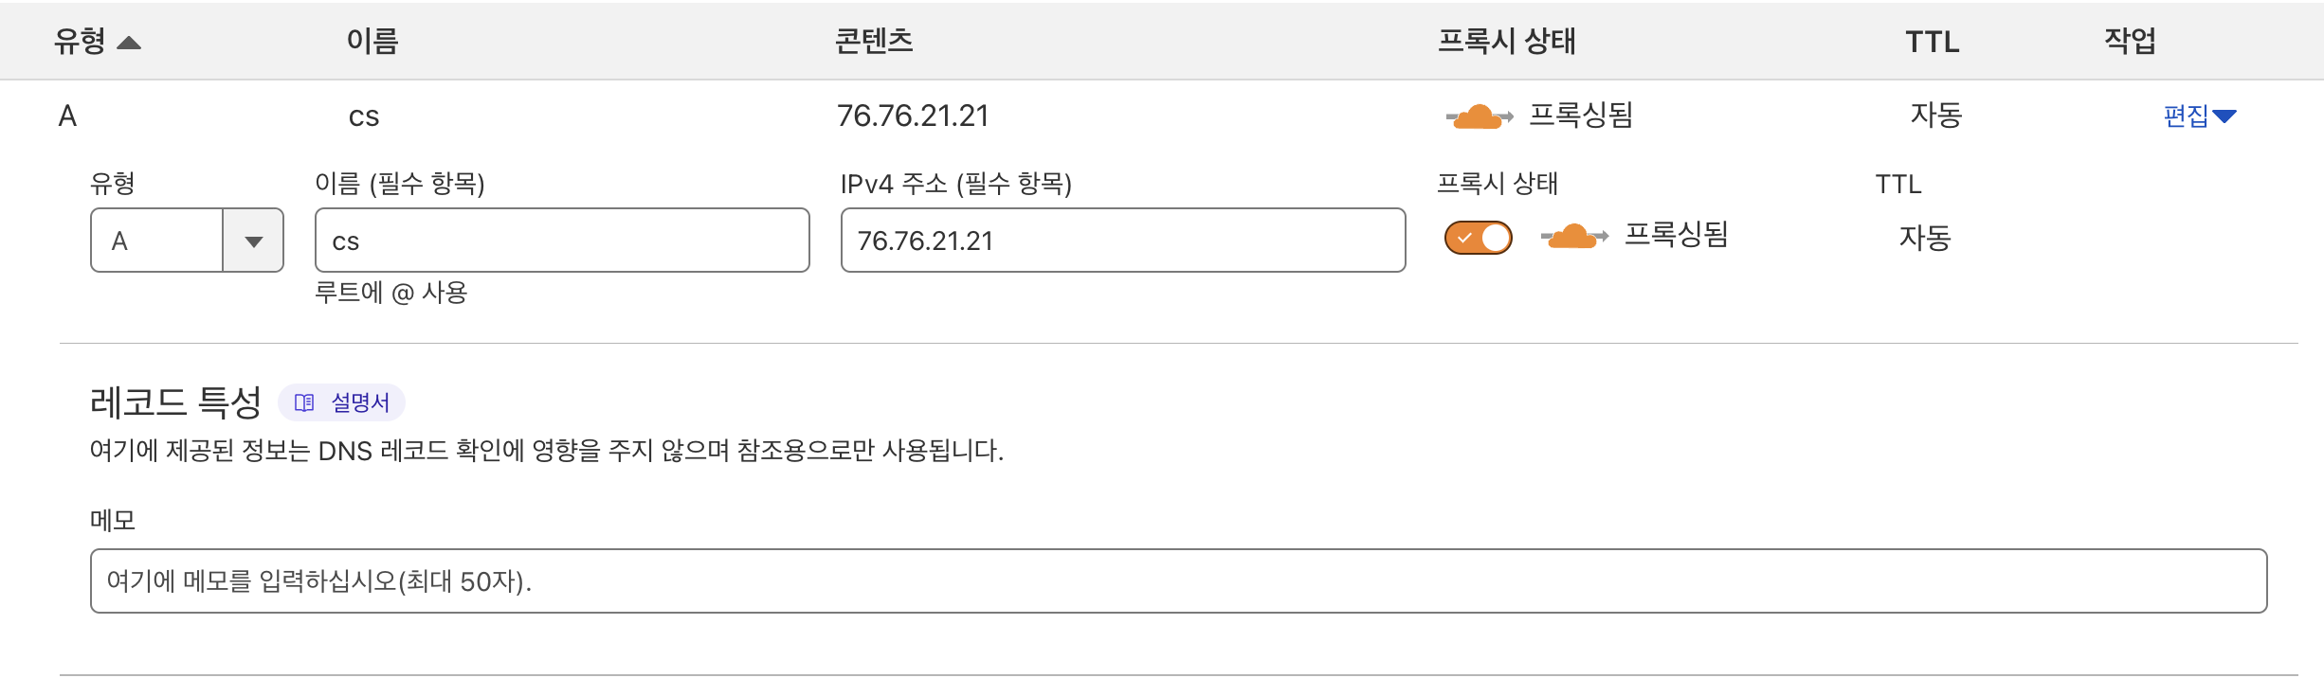
Task: Click the 자동 TTL value in form
Action: click(x=1924, y=238)
